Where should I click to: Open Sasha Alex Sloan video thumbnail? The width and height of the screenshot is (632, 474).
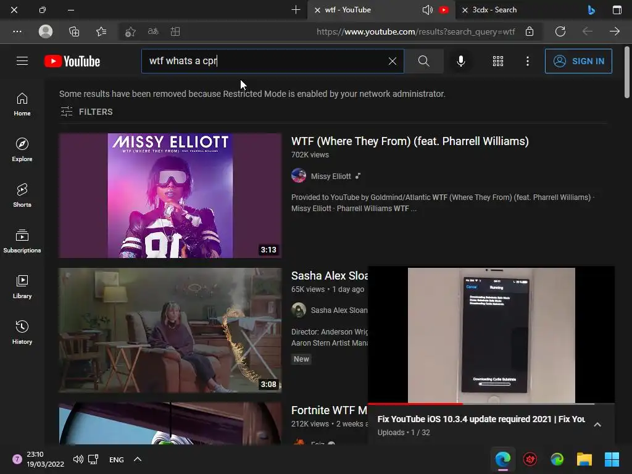170,330
